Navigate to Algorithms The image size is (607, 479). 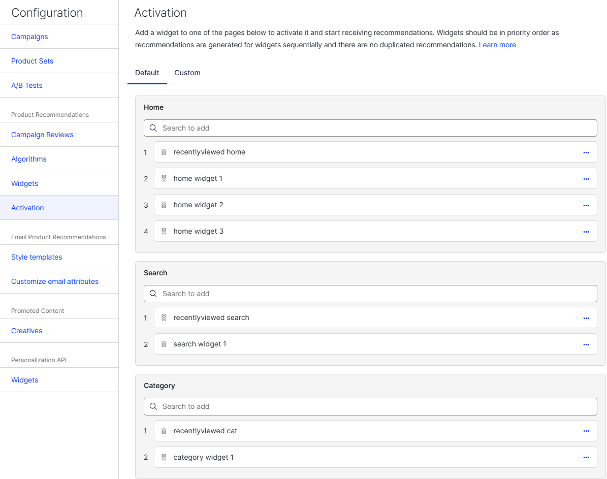28,159
